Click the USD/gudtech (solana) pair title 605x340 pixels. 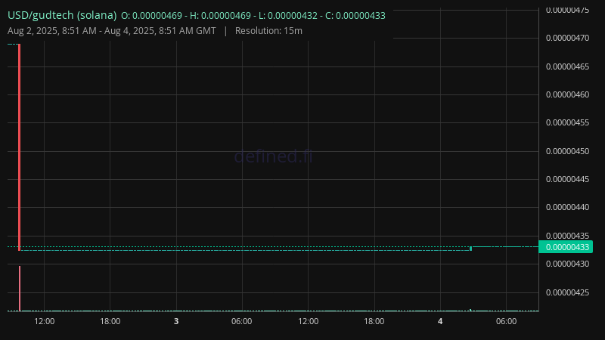pyautogui.click(x=62, y=15)
